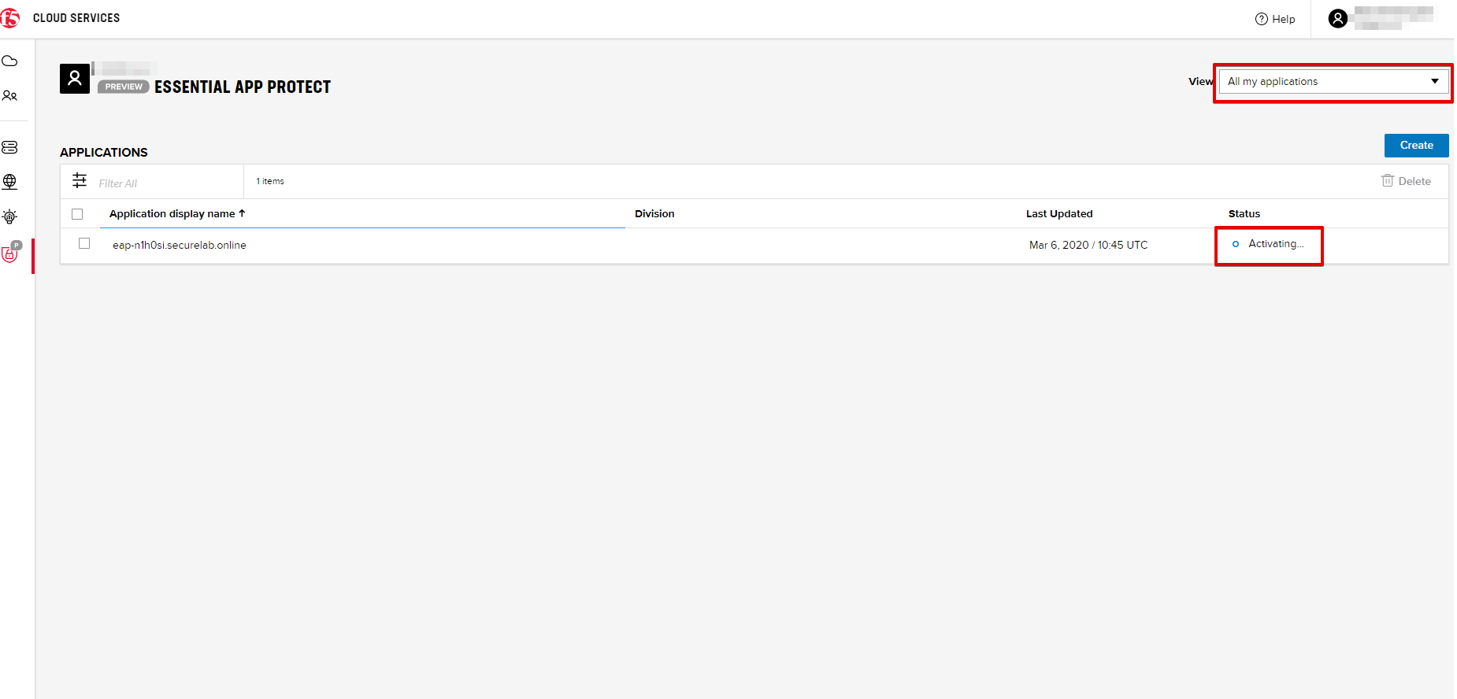Viewport: 1457px width, 699px height.
Task: Click the Delete button with trash icon
Action: pos(1406,181)
